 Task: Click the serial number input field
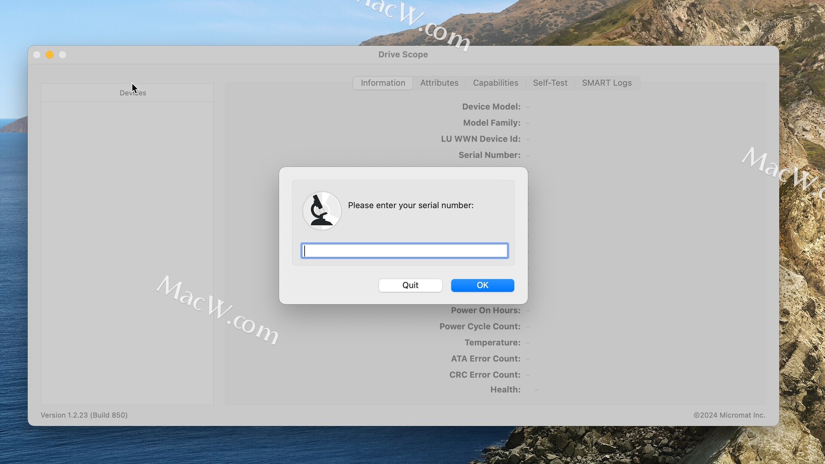[404, 251]
